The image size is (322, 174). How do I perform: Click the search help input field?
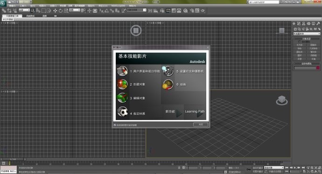pos(264,2)
